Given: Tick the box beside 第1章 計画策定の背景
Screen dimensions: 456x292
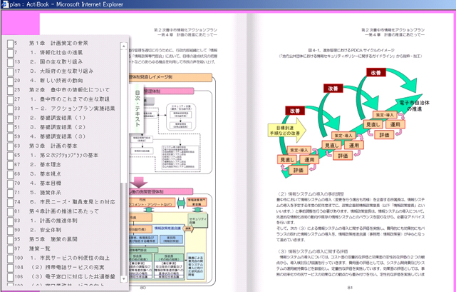Looking at the screenshot, I should (10, 44).
